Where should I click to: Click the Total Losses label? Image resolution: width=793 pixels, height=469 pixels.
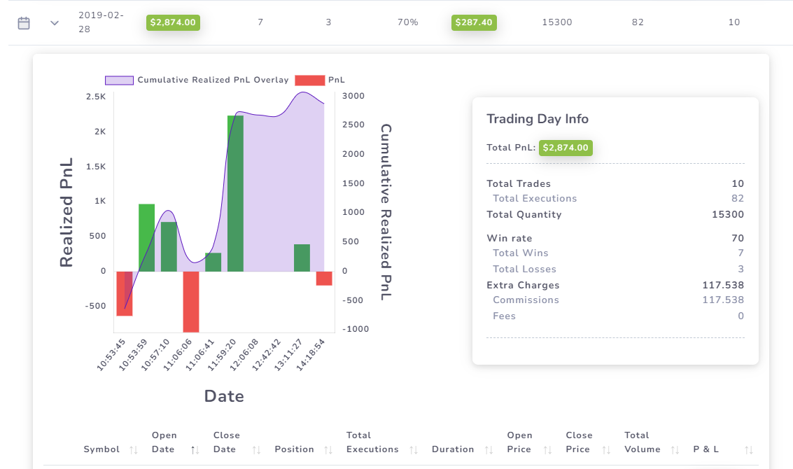(x=524, y=269)
